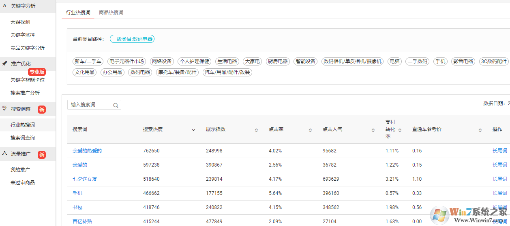Viewport: 510px width, 226px height.
Task: Switch to 商品热搜词 tab
Action: point(111,13)
